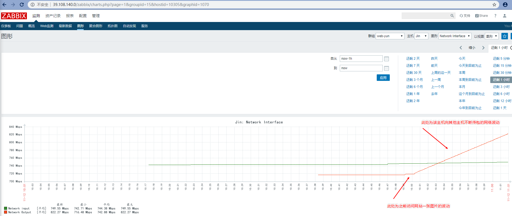This screenshot has height=216, width=512.
Task: Open calendar picker for the From field
Action: (387, 59)
